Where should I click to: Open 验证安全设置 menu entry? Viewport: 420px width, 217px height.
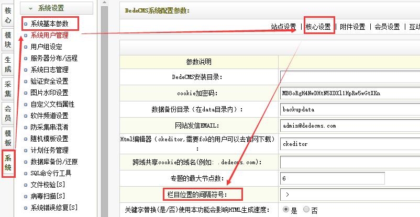50,81
